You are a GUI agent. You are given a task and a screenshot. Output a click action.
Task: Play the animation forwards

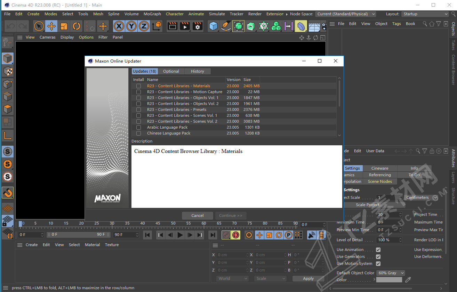point(180,235)
